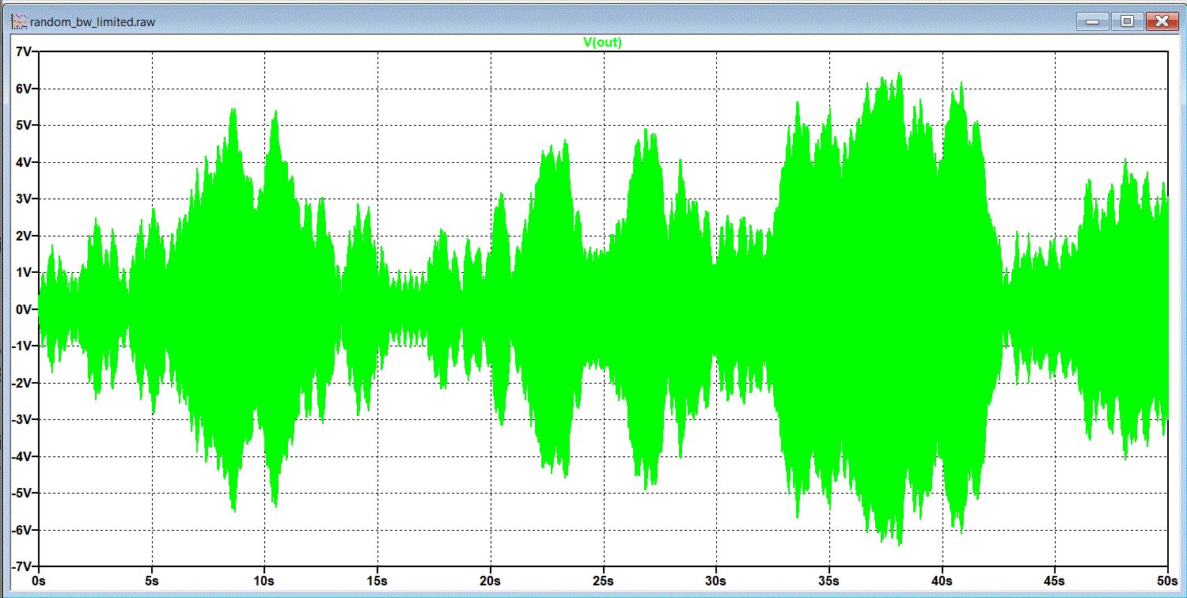The image size is (1187, 598).
Task: Click the -7V vertical axis label
Action: pyautogui.click(x=21, y=566)
